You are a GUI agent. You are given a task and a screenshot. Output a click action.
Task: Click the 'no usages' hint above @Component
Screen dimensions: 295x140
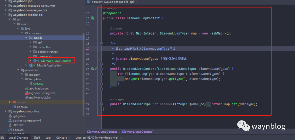110,8
